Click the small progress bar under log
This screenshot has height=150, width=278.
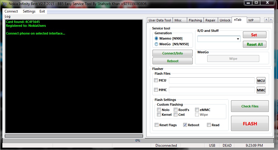tap(74, 136)
